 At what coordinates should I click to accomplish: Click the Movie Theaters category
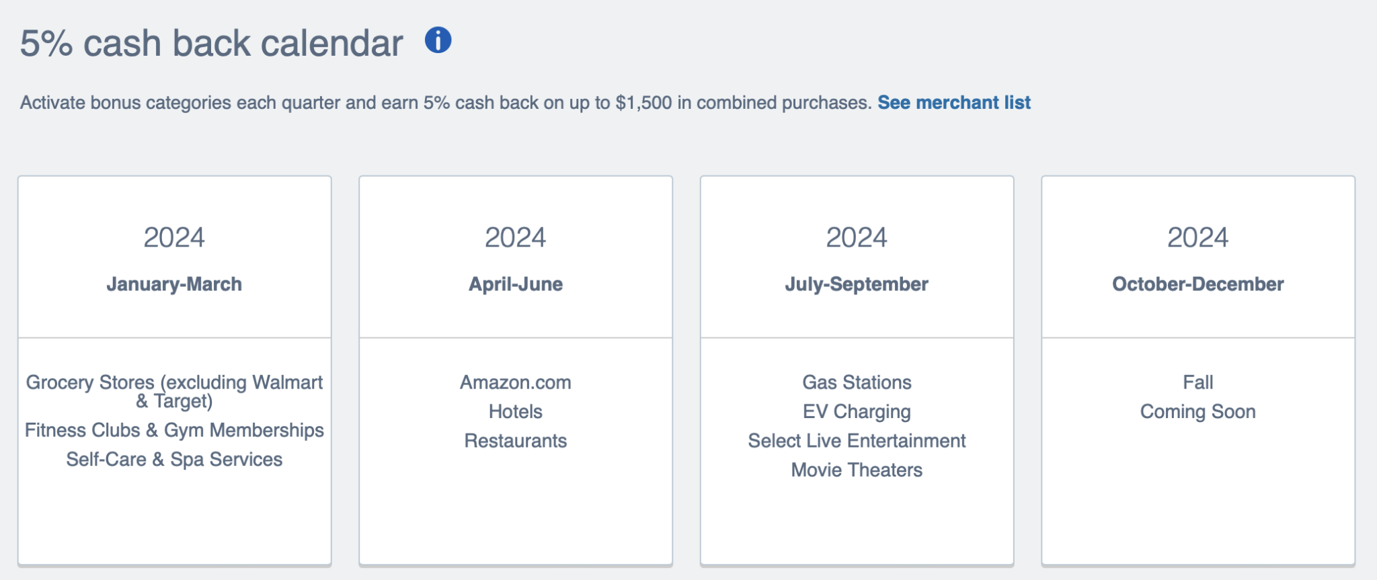click(857, 470)
